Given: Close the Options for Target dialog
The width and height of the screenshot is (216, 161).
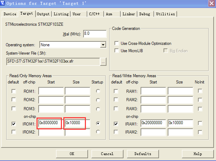Looking at the screenshot, I should pos(211,3).
